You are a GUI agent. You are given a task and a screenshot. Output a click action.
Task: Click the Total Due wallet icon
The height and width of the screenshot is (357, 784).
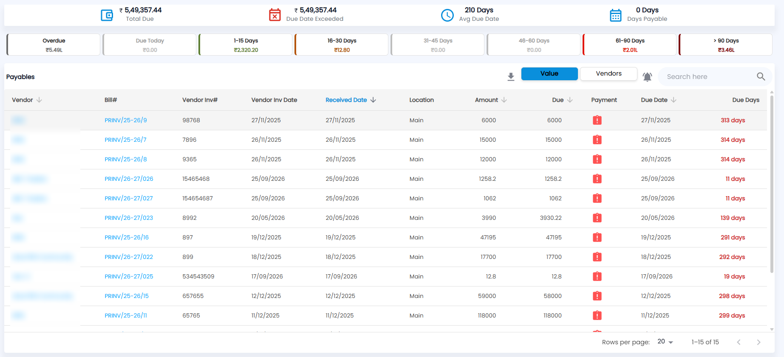107,15
